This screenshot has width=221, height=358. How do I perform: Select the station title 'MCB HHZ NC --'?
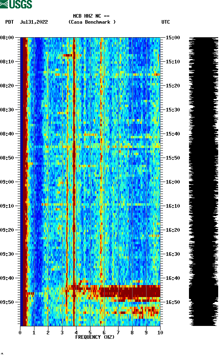coord(91,16)
